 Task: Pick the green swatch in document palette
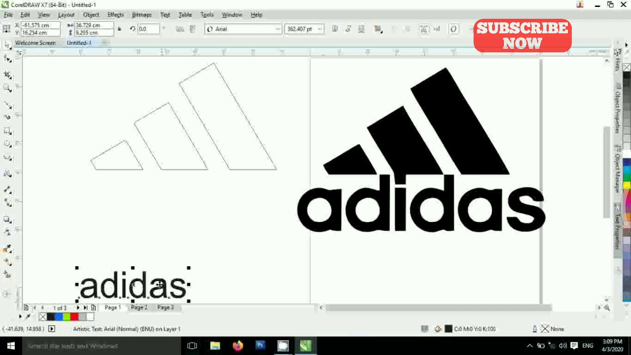66,317
